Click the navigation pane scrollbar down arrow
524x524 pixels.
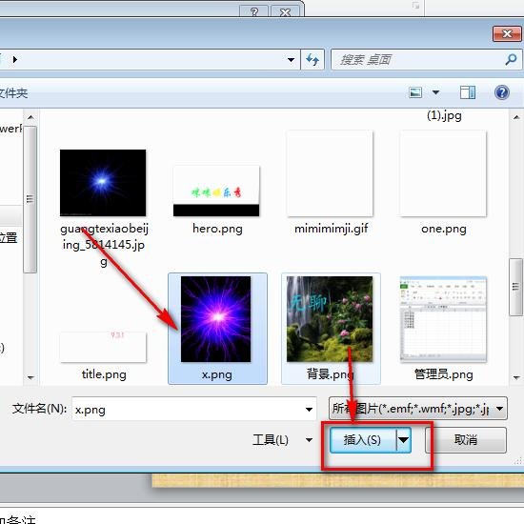tap(30, 377)
